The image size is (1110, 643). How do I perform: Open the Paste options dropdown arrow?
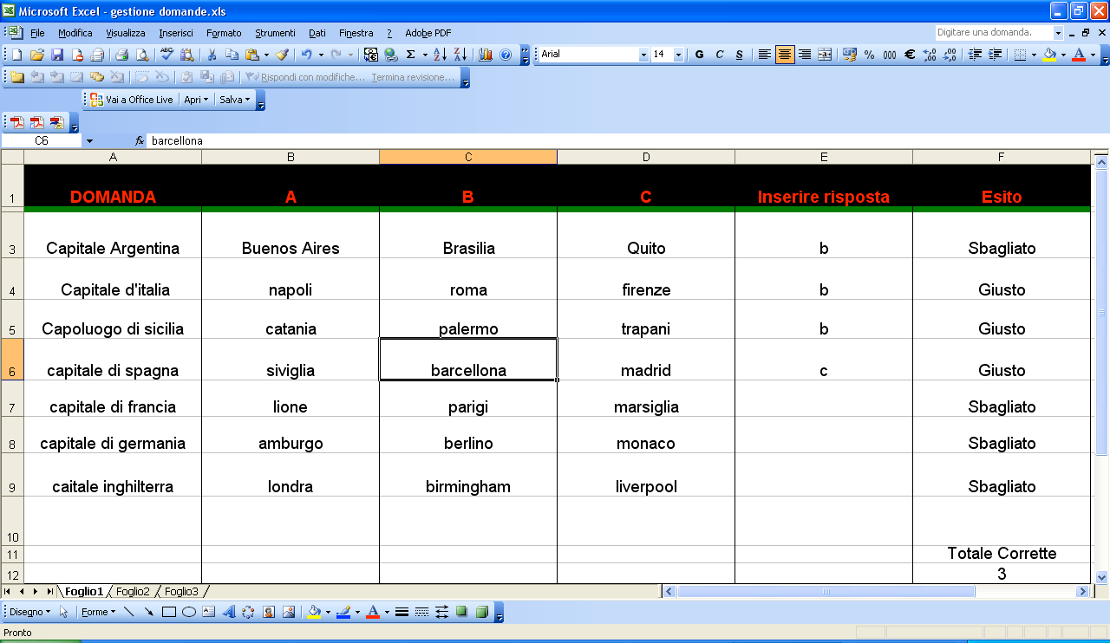[x=267, y=55]
